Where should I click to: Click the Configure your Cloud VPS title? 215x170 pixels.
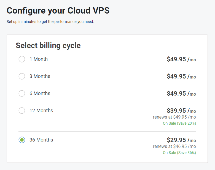(x=58, y=11)
